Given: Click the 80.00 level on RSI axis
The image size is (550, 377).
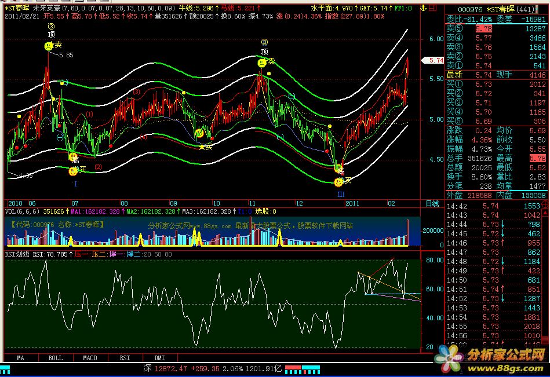Looking at the screenshot, I should coord(435,260).
